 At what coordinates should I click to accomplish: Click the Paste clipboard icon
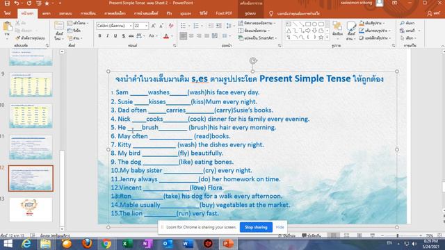8,26
